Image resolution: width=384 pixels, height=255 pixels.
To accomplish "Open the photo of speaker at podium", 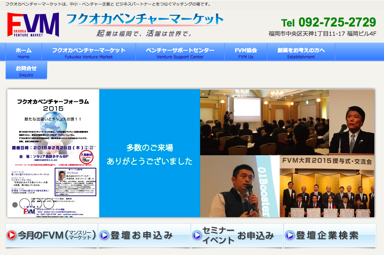I will pyautogui.click(x=352, y=122).
